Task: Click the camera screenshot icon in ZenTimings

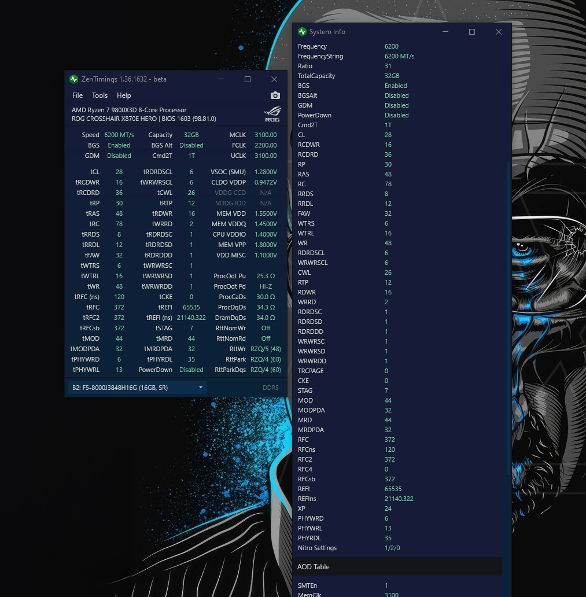Action: [275, 95]
